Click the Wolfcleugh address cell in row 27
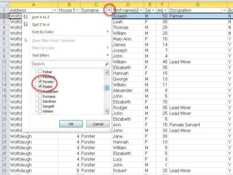Viewport: 233px width, 175px height. click(34, 159)
